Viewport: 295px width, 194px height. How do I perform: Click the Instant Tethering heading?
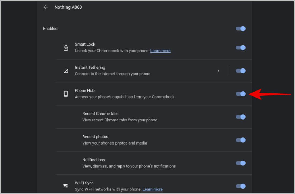coord(90,68)
